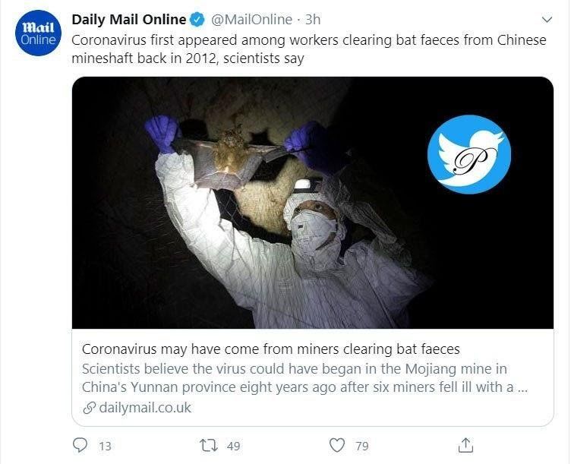Screen dimensions: 571x464
Task: Click the tweet text about the 2012 mineshaft
Action: tap(308, 49)
